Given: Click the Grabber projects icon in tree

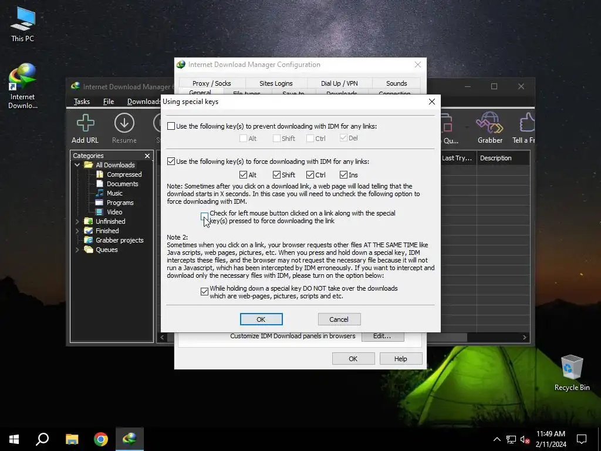Looking at the screenshot, I should coord(89,240).
